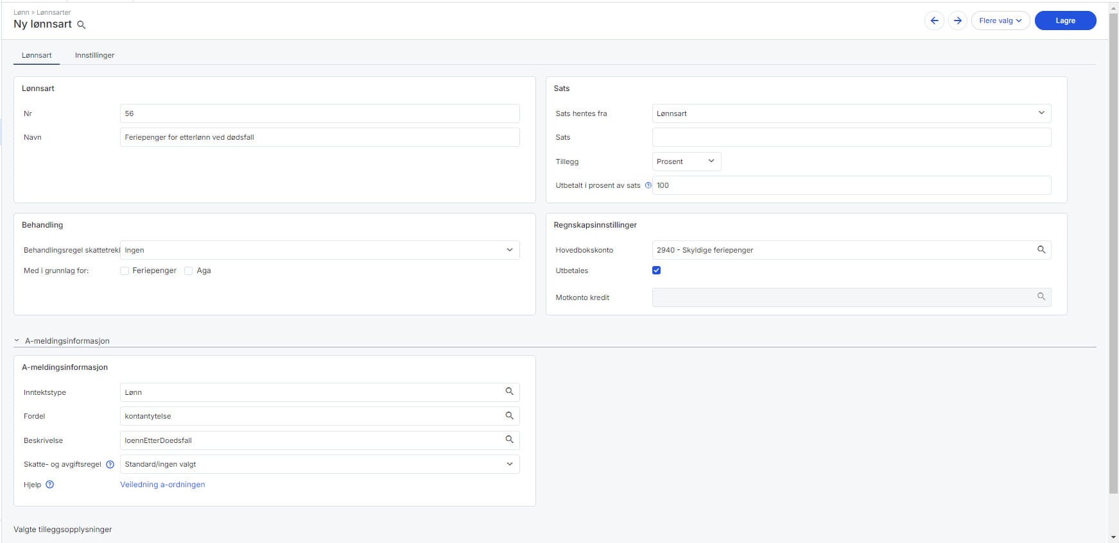Go to next lønnsart with right arrow
The width and height of the screenshot is (1119, 543).
(957, 21)
